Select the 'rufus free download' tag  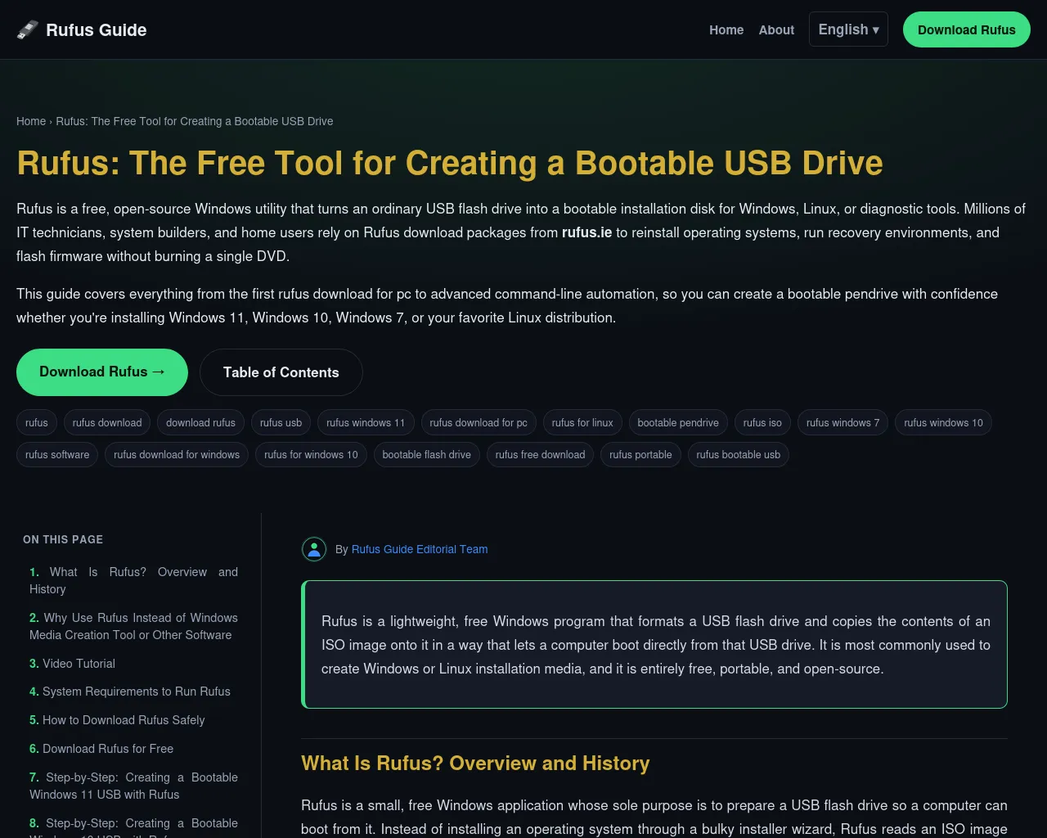coord(540,454)
